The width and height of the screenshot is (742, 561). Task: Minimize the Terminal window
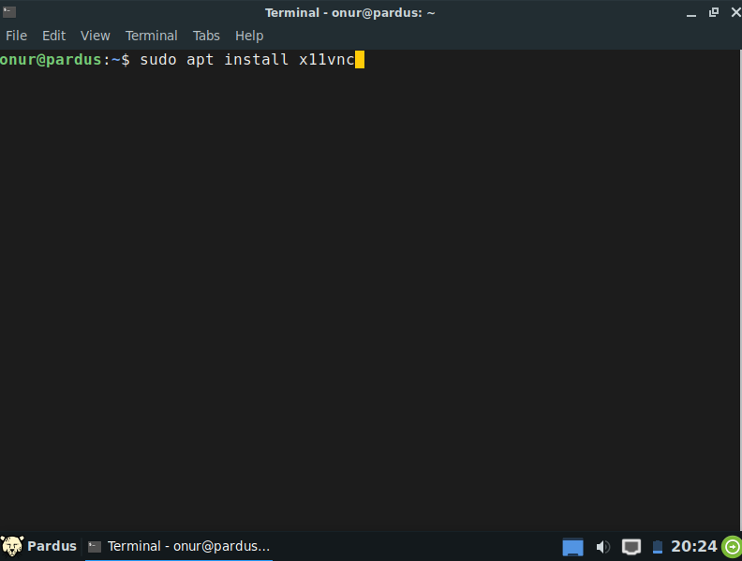point(692,12)
